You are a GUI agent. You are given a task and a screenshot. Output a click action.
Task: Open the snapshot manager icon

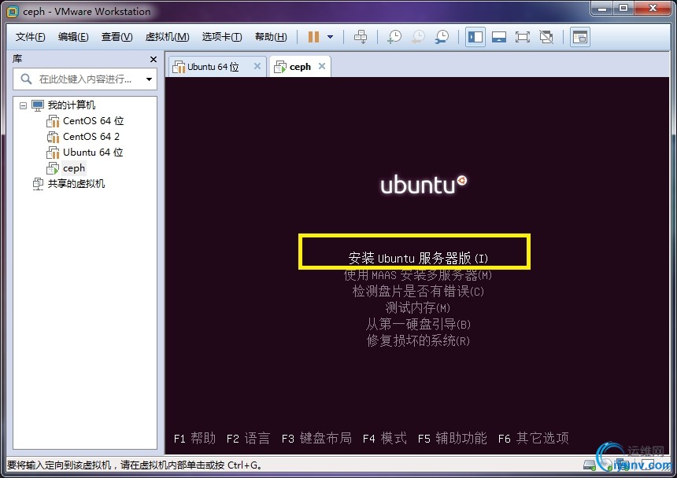[442, 37]
